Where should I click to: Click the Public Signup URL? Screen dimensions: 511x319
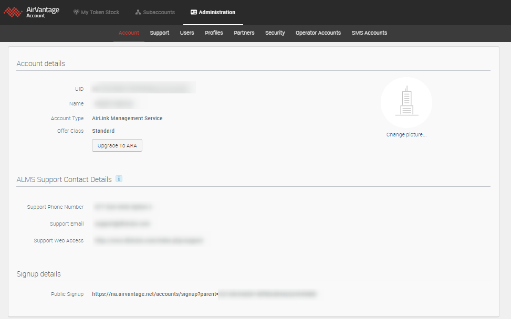(x=205, y=294)
